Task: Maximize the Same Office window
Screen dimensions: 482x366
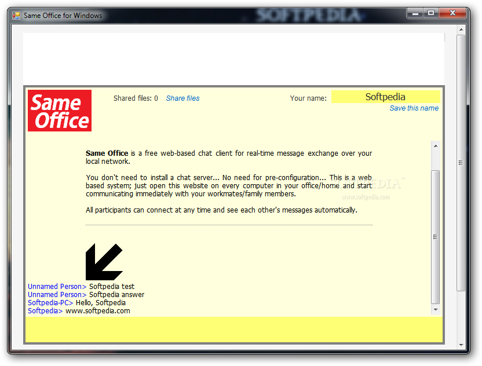Action: 431,13
